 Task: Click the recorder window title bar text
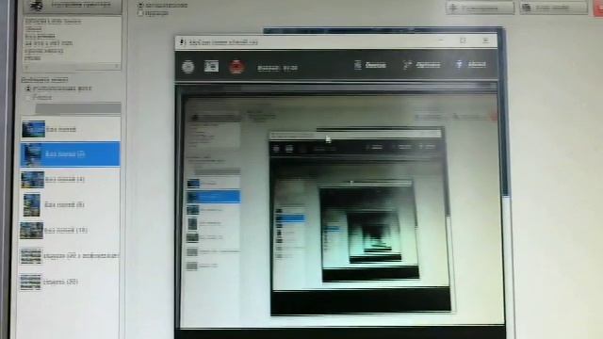223,42
